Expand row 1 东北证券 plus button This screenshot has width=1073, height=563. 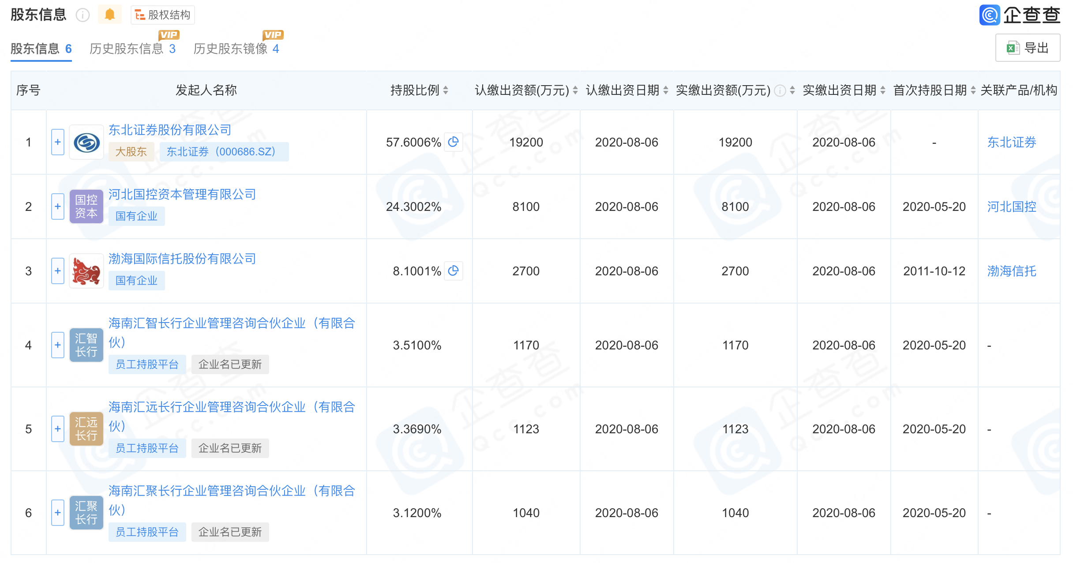pos(58,142)
